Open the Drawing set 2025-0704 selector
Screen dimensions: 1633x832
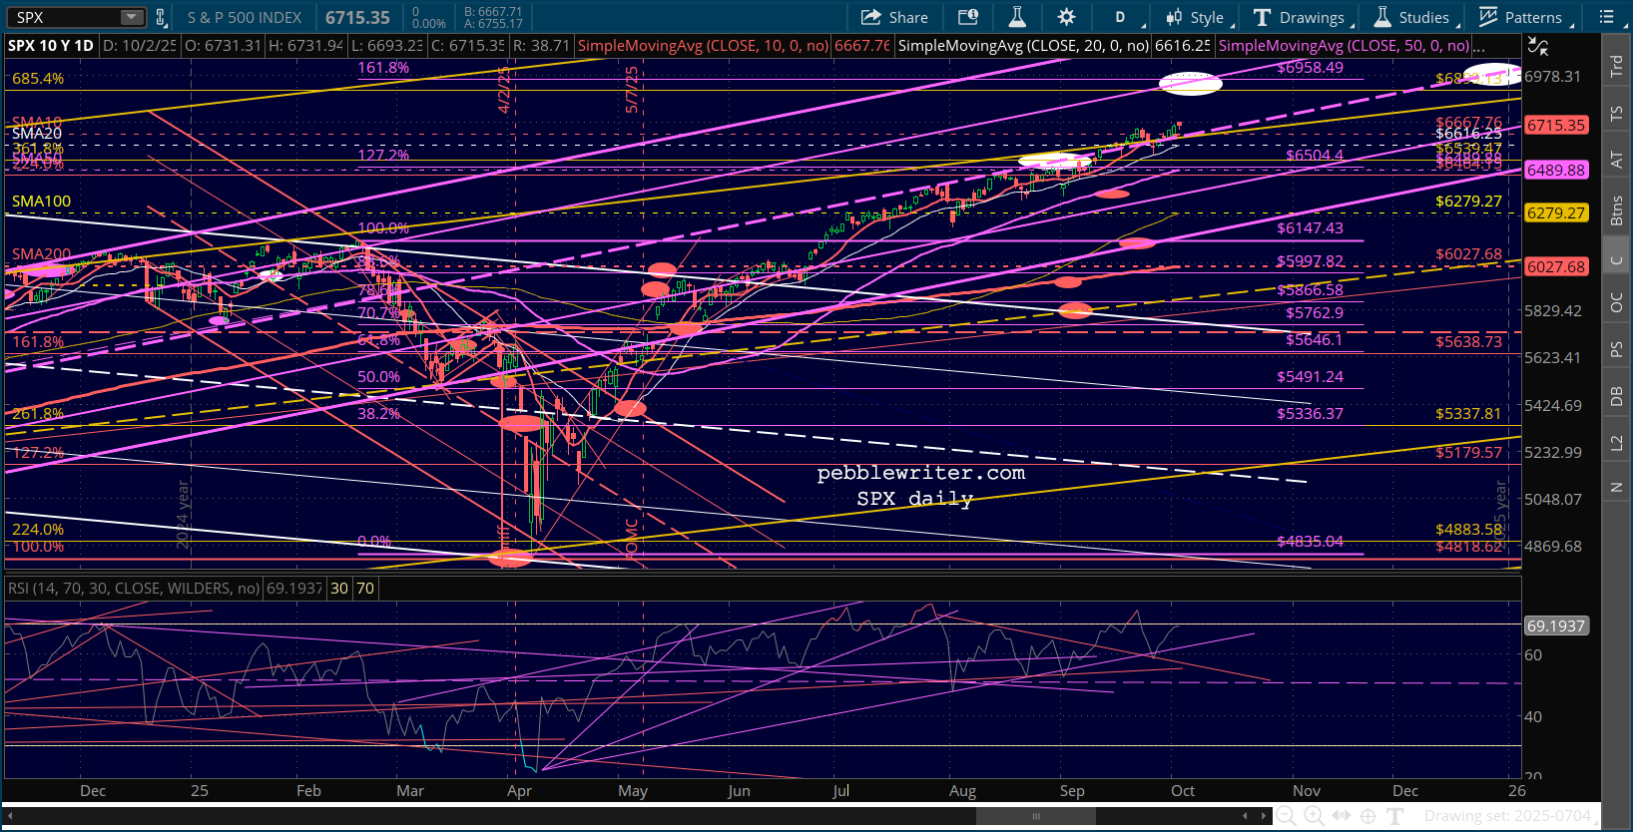pyautogui.click(x=1508, y=816)
